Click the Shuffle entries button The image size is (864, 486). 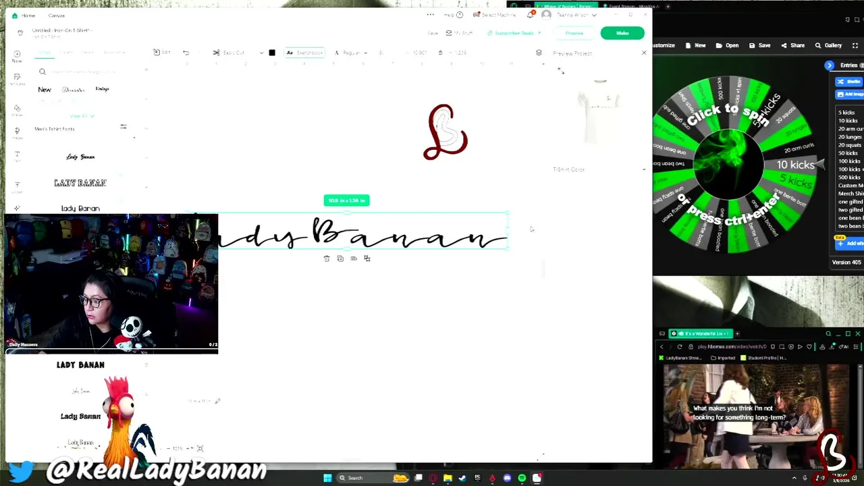(x=849, y=82)
